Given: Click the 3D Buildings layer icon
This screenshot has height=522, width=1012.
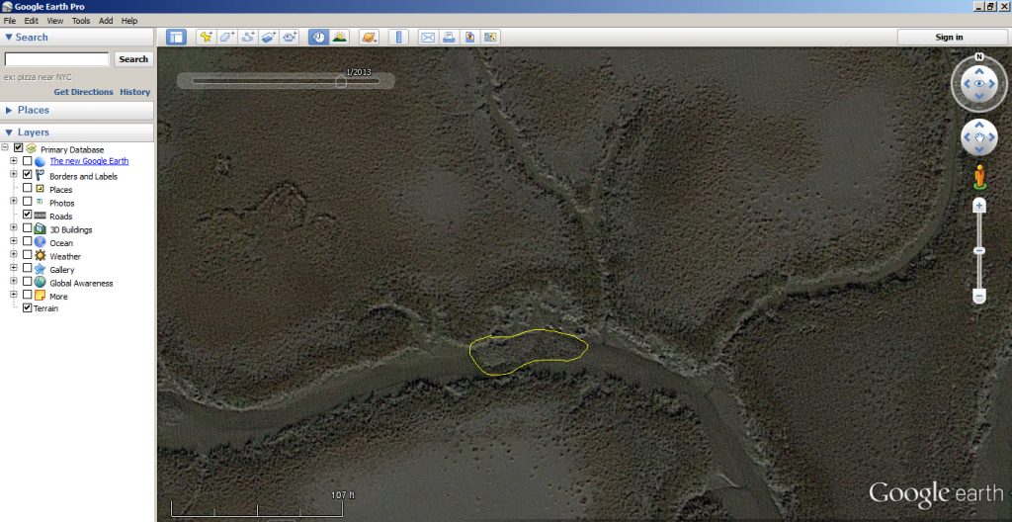Looking at the screenshot, I should point(40,228).
